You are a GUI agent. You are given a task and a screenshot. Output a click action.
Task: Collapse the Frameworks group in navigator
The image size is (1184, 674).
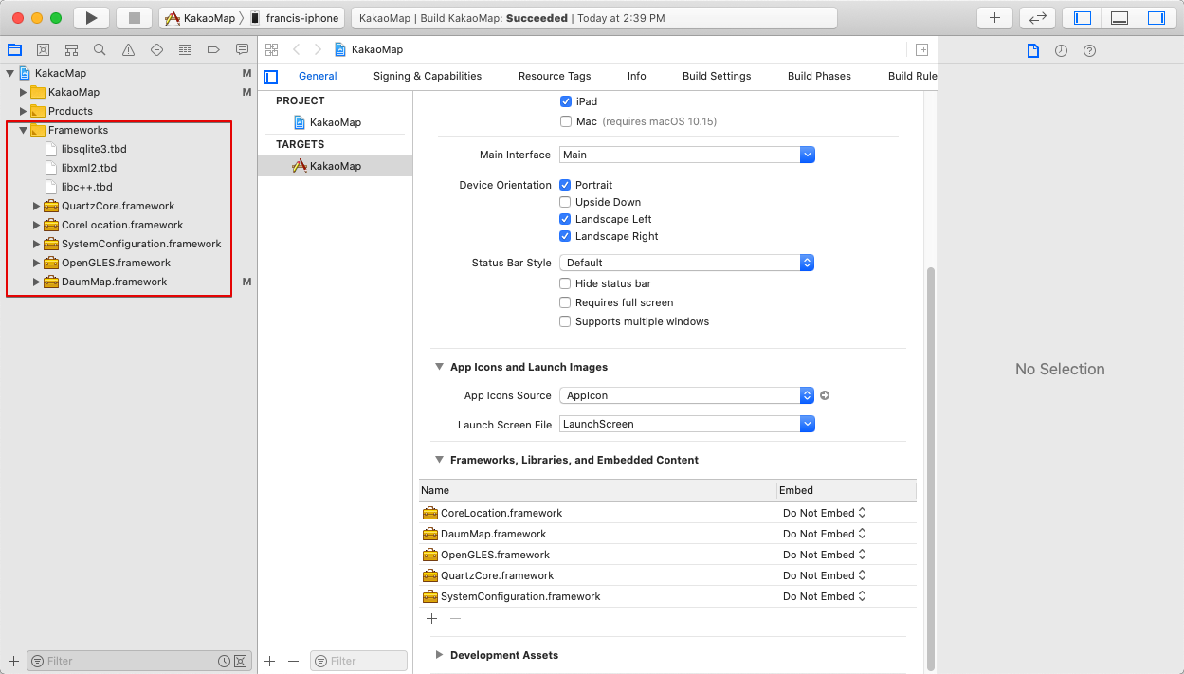23,130
